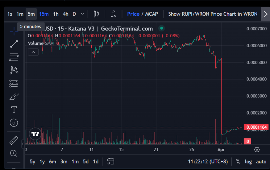Toggle percent scale mode
This screenshot has height=170, width=270.
[238, 162]
